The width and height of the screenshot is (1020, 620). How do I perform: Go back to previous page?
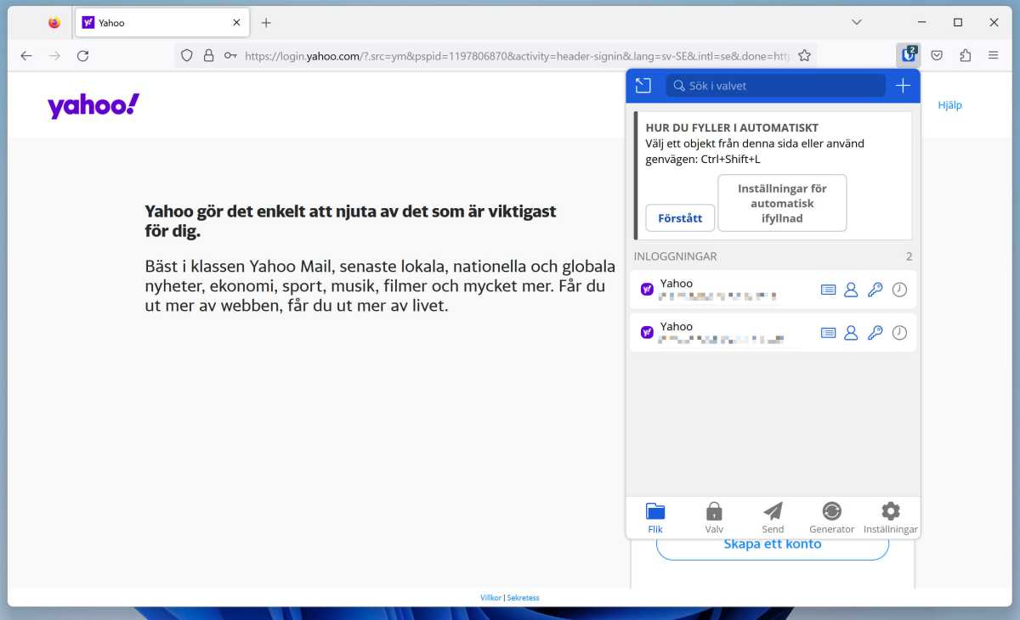[x=26, y=55]
